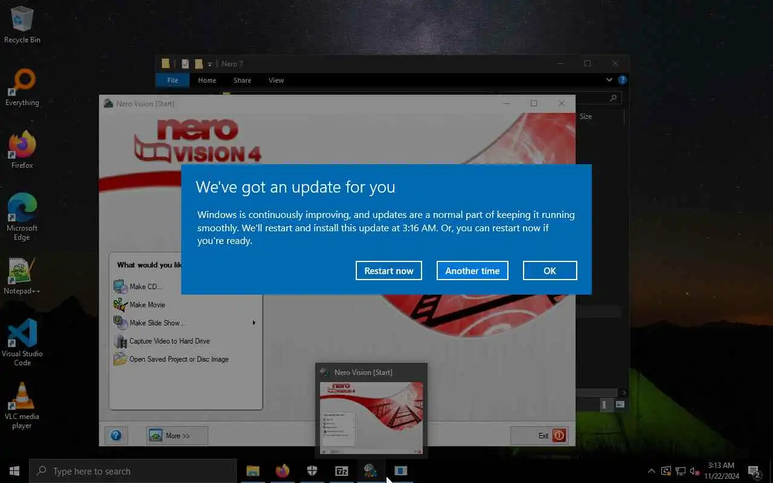Click the Capture Video to Hard Drive icon

(120, 341)
